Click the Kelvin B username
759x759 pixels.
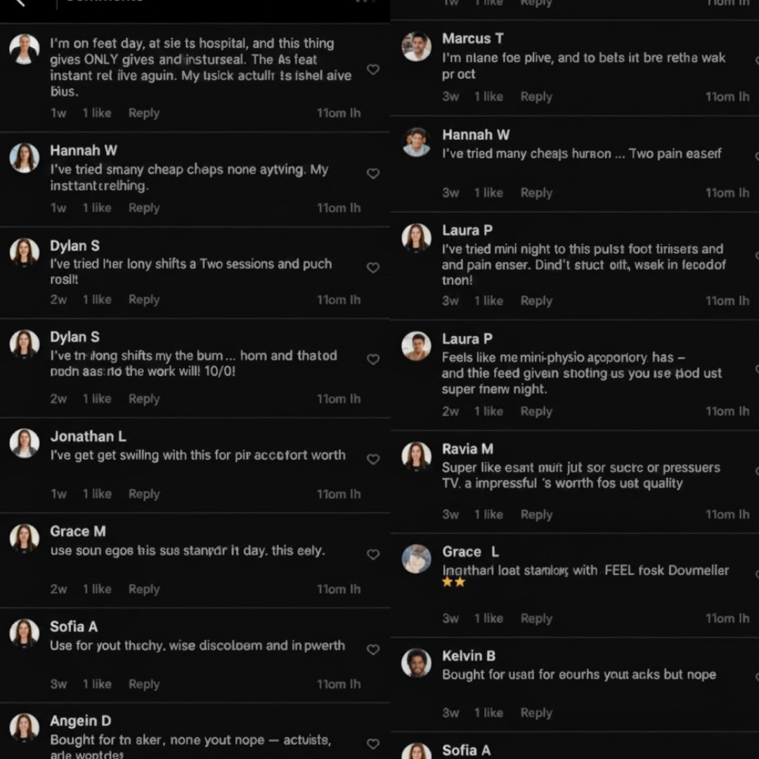(x=469, y=656)
